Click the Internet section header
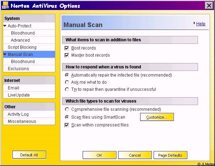The image size is (215, 166). (29, 81)
